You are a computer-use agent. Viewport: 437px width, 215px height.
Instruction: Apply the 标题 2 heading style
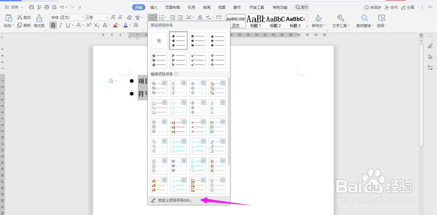pyautogui.click(x=275, y=21)
